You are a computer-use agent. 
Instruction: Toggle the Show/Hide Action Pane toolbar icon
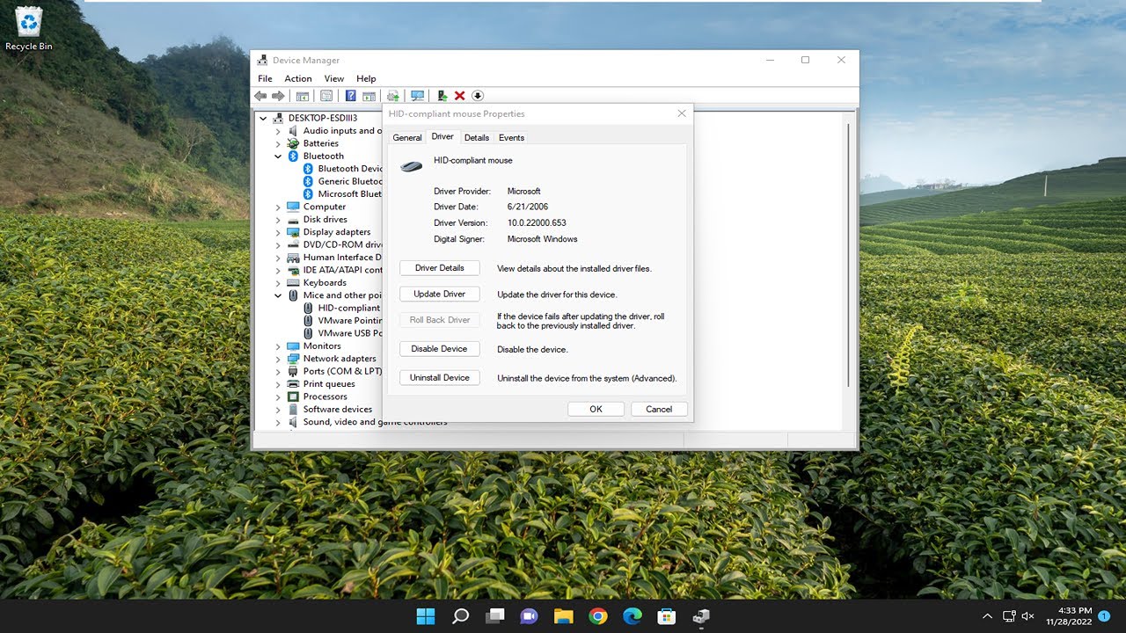[x=369, y=96]
